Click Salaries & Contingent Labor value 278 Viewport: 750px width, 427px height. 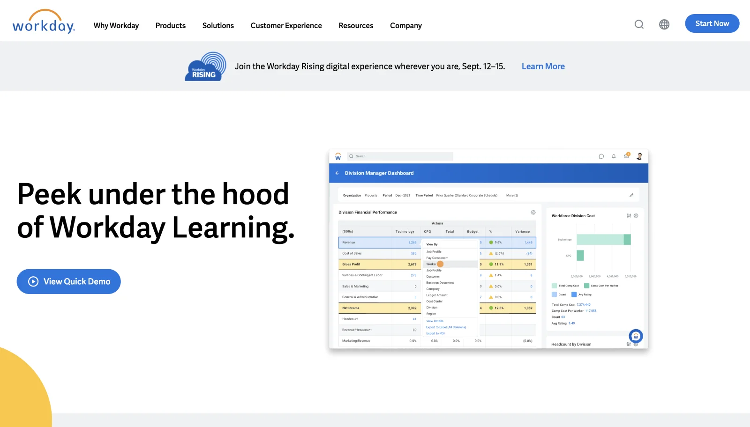413,275
